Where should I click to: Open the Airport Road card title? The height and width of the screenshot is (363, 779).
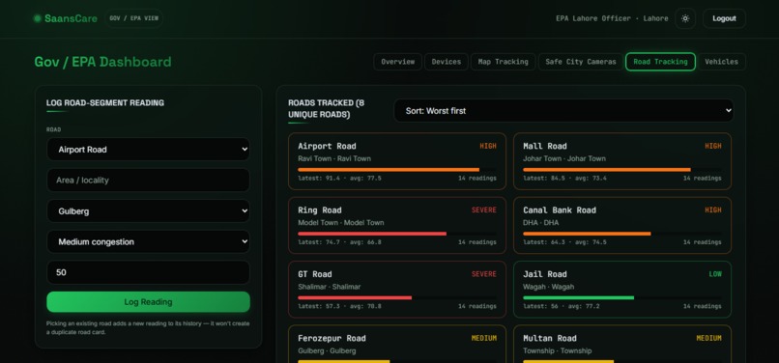click(x=327, y=146)
